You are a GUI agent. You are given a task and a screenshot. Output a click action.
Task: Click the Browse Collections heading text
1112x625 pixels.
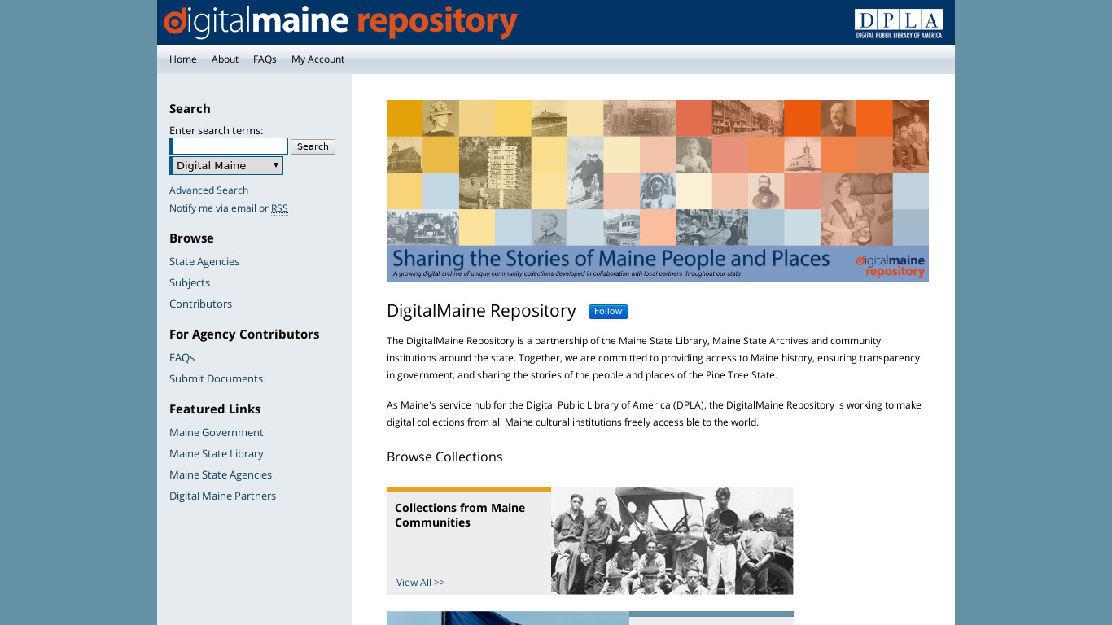444,457
